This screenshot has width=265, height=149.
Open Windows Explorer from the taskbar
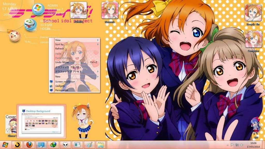101,145
